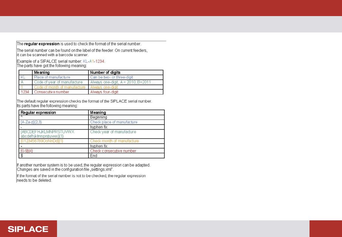This screenshot has width=342, height=237.
Task: Click the 'Consecutive number' cell
Action: (x=60, y=92)
